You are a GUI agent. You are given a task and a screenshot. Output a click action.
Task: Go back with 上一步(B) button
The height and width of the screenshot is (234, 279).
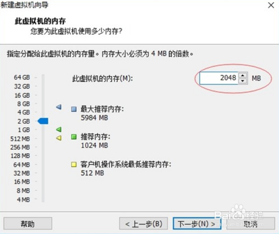tap(143, 223)
